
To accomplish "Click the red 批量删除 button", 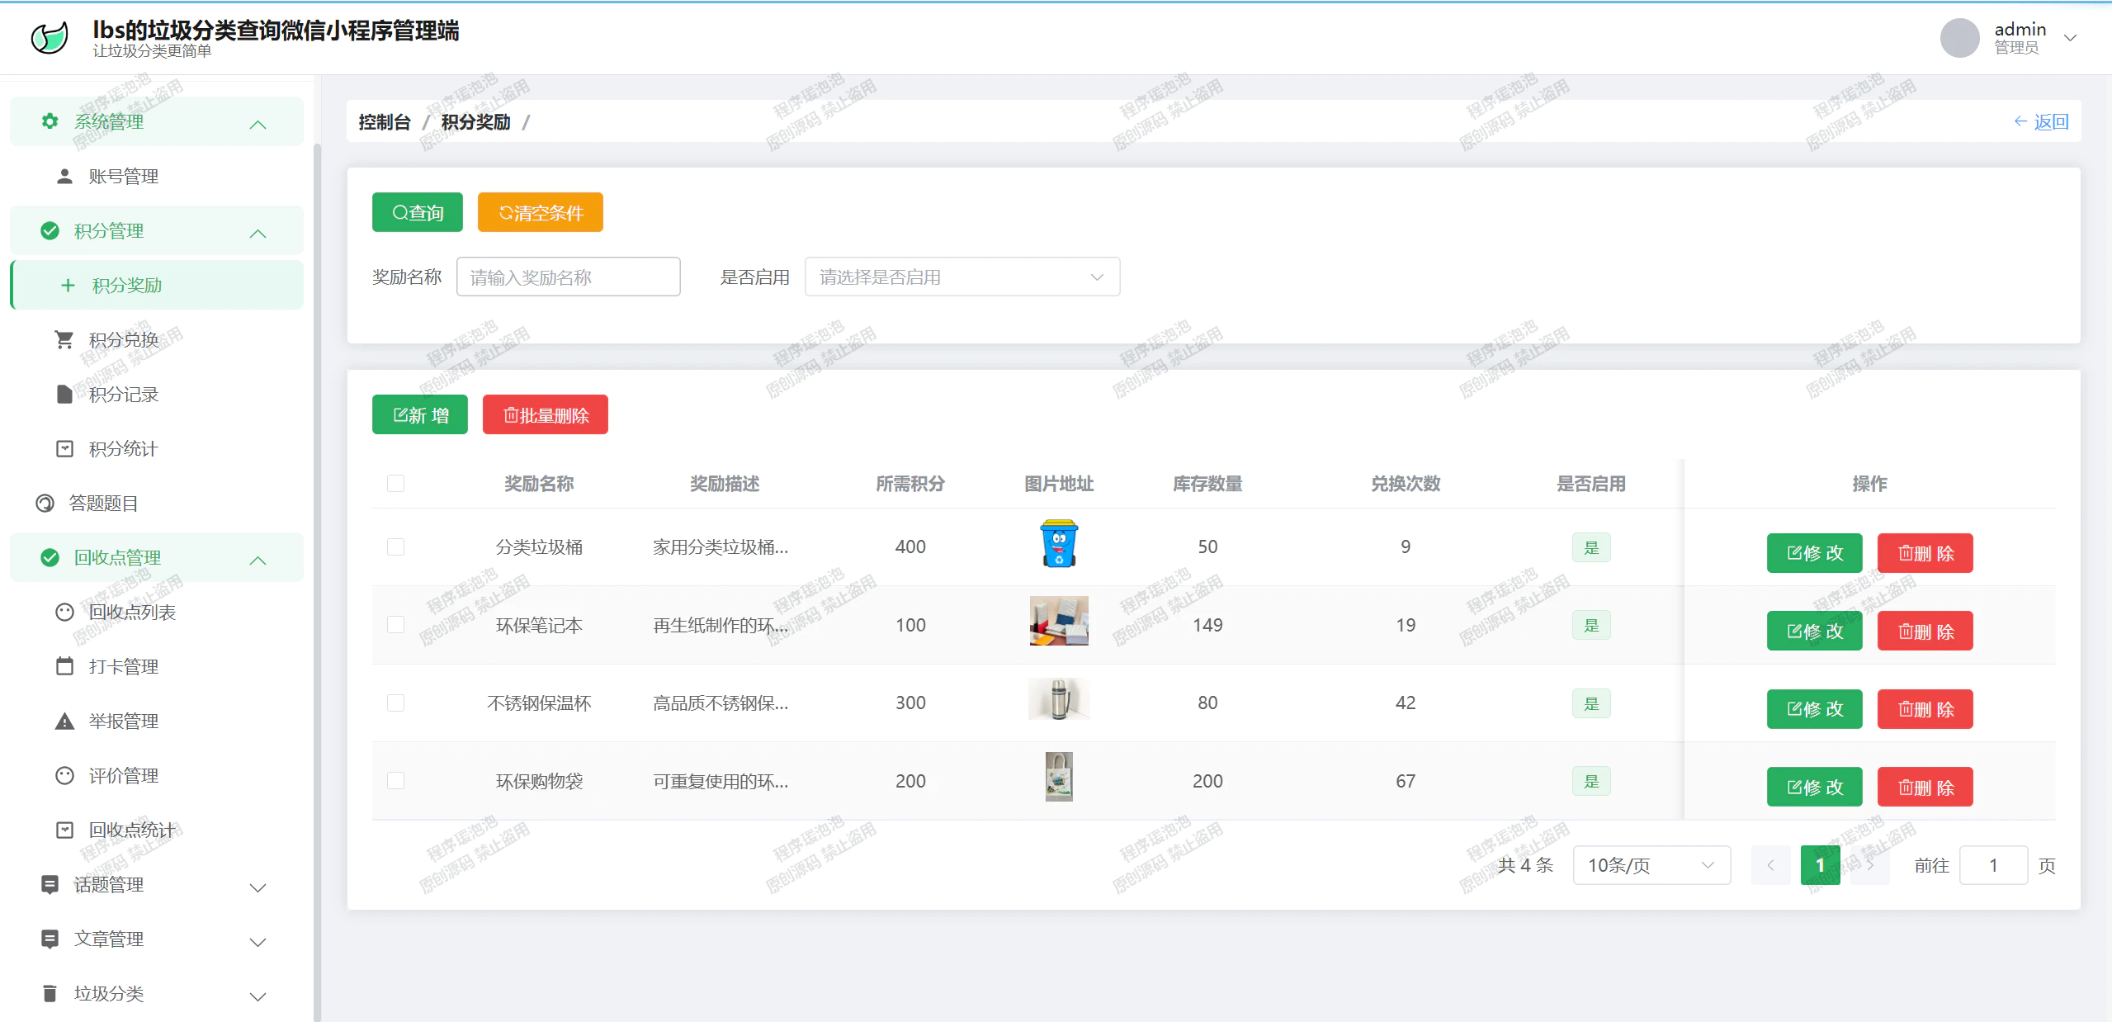I will (x=546, y=414).
